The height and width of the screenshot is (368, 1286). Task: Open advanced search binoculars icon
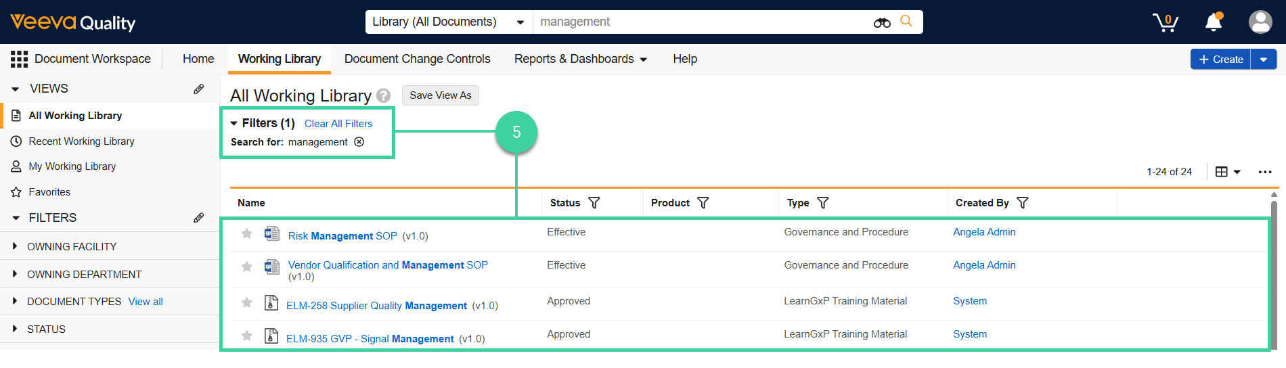[882, 22]
